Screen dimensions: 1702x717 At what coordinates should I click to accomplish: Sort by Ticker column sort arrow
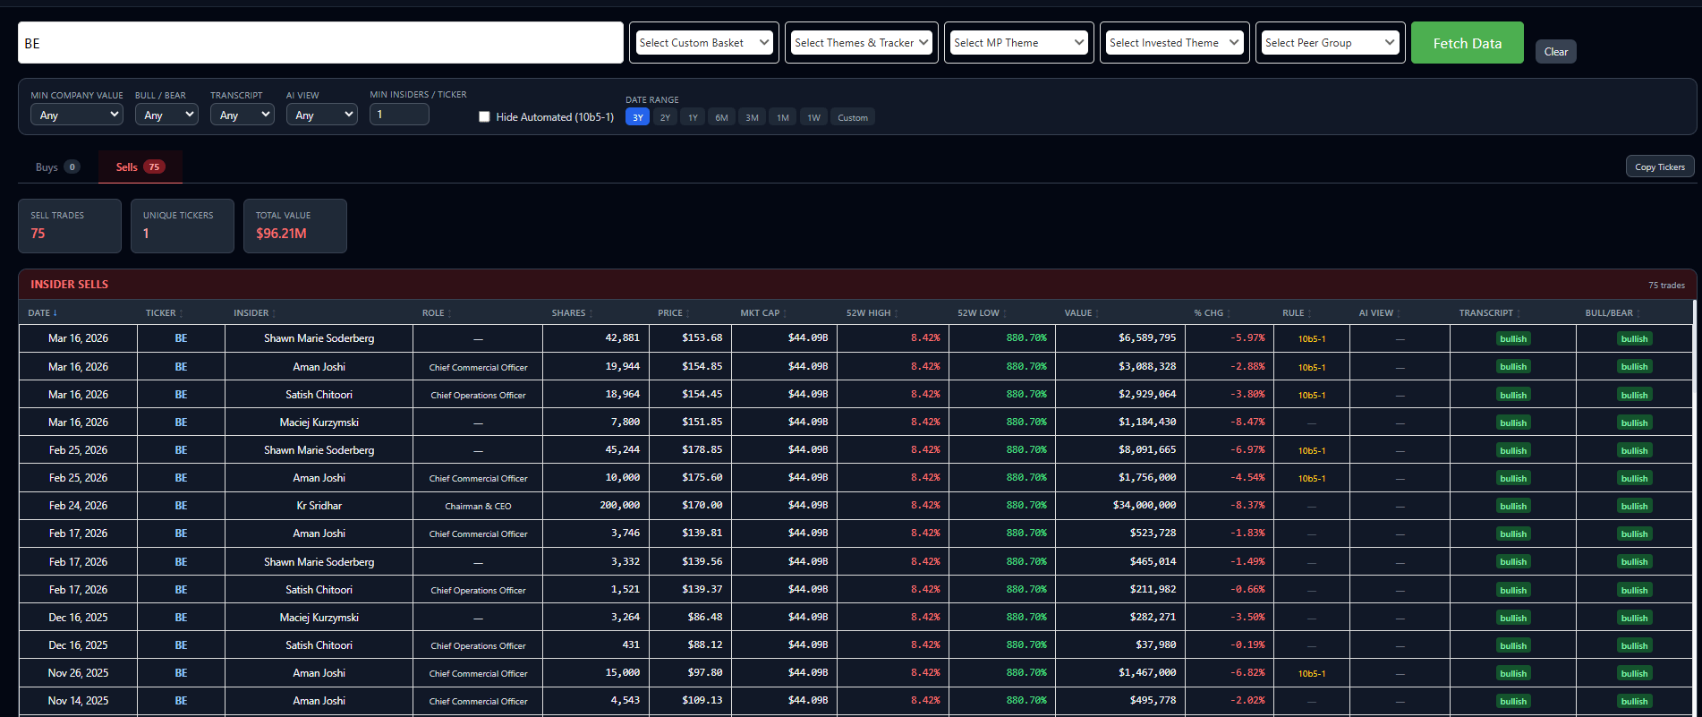[x=181, y=314]
